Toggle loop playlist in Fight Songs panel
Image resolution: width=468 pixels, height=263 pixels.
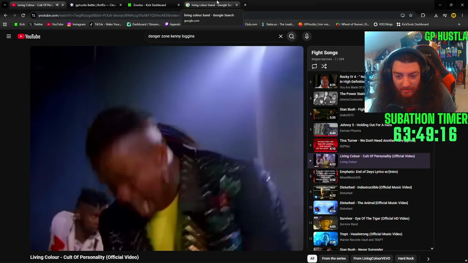tap(314, 66)
